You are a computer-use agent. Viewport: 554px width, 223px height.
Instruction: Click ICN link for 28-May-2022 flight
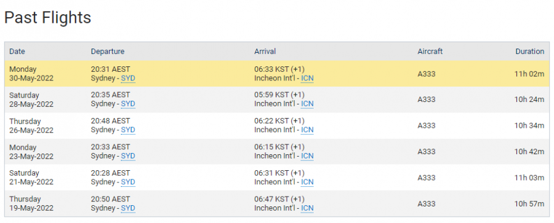point(307,104)
